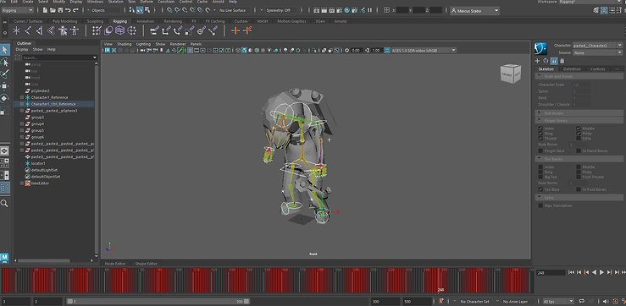Screen dimensions: 626x306
Task: Click the Create Cluster shelf icon
Action: coord(132,30)
